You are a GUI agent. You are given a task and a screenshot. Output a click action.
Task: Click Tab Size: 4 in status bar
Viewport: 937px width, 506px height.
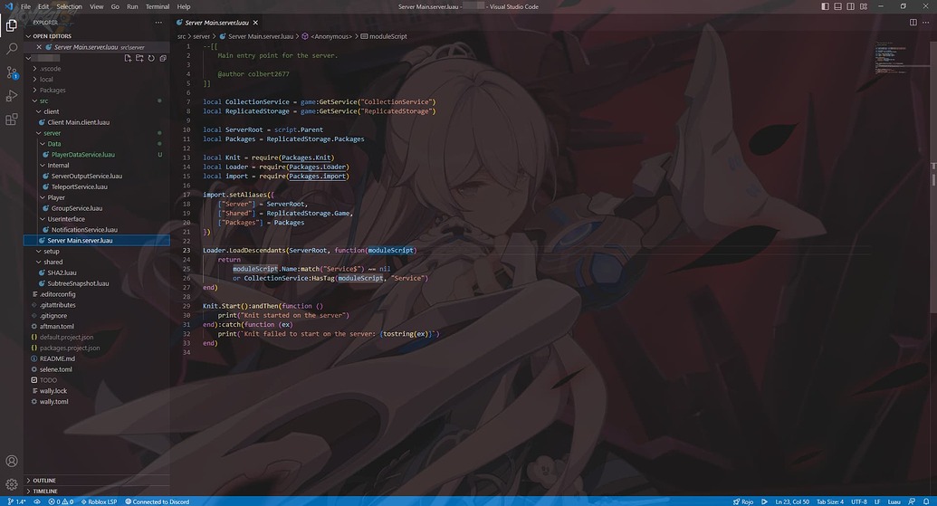830,501
